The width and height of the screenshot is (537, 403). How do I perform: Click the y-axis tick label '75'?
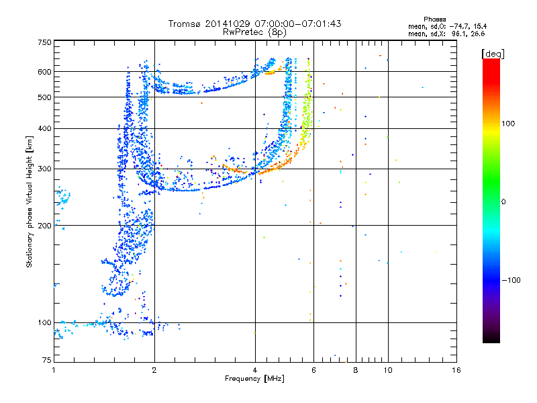click(47, 360)
